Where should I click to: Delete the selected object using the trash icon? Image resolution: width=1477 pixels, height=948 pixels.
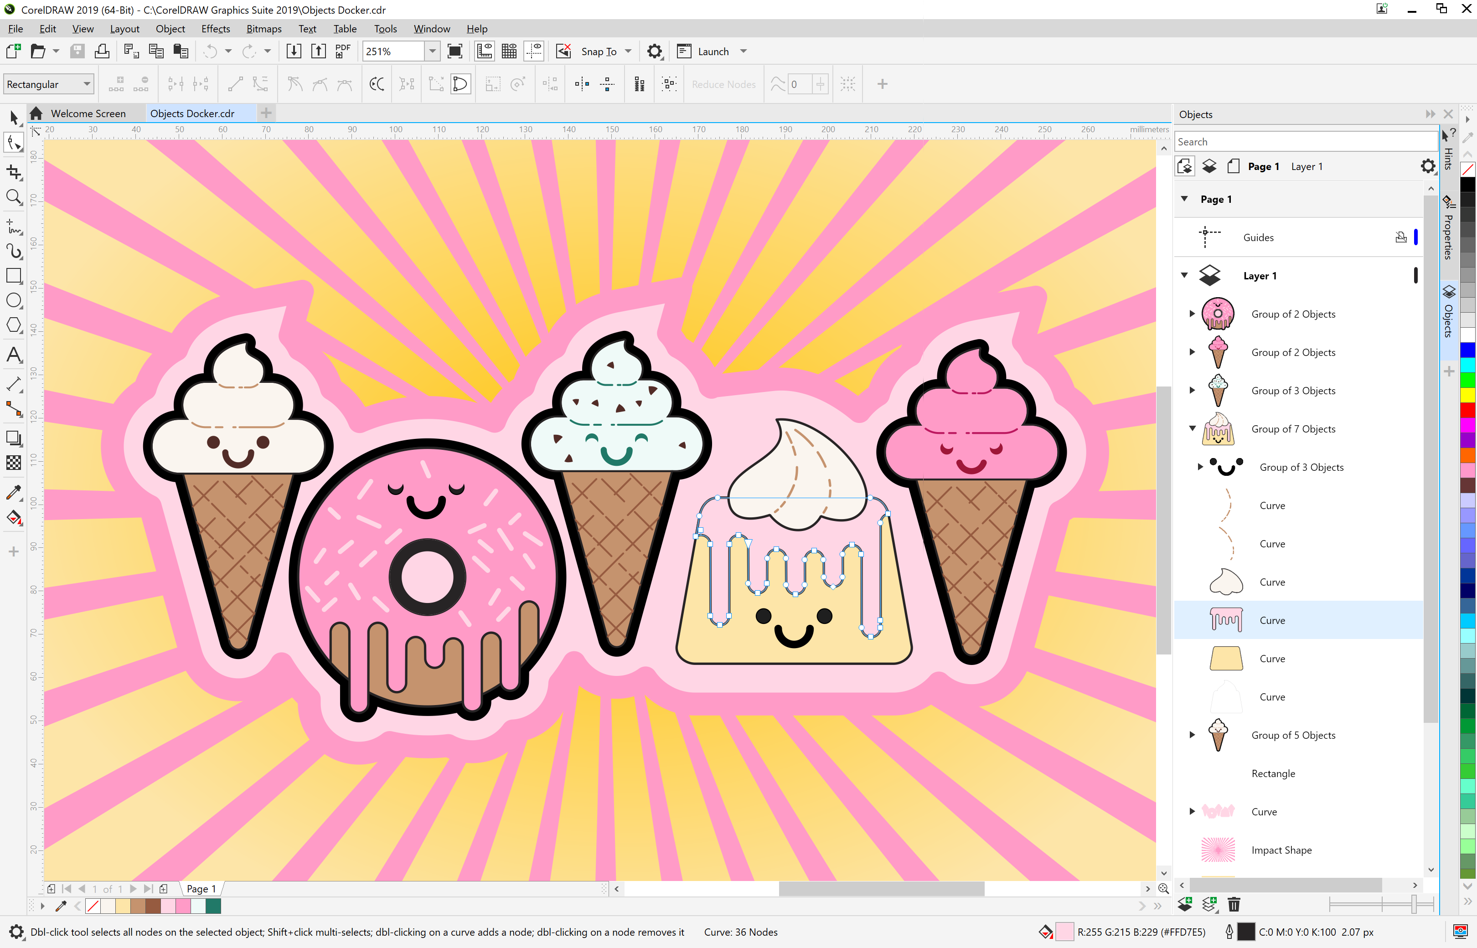(1234, 905)
